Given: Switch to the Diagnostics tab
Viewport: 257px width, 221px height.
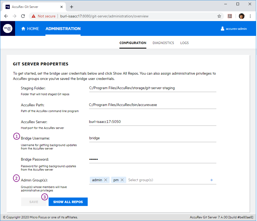Looking at the screenshot, I should pos(163,43).
